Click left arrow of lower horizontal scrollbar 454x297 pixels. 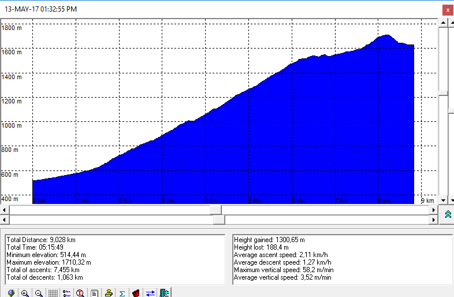[x=5, y=220]
